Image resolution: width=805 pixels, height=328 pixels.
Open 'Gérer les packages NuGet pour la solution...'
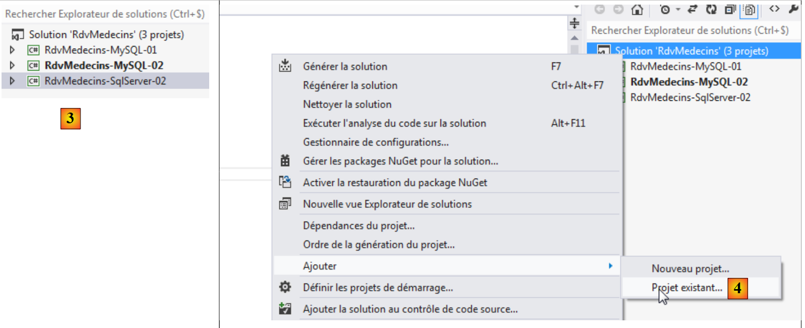[x=400, y=161]
